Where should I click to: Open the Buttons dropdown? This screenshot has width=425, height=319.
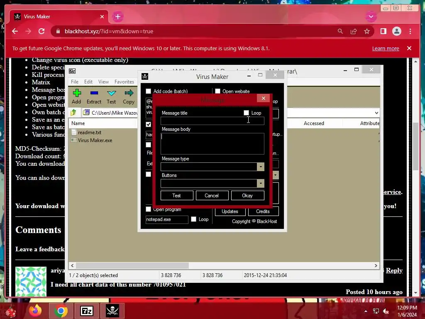coord(261,183)
